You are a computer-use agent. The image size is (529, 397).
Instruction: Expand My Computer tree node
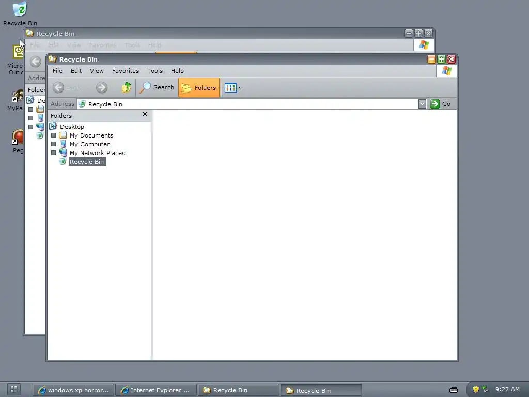53,144
